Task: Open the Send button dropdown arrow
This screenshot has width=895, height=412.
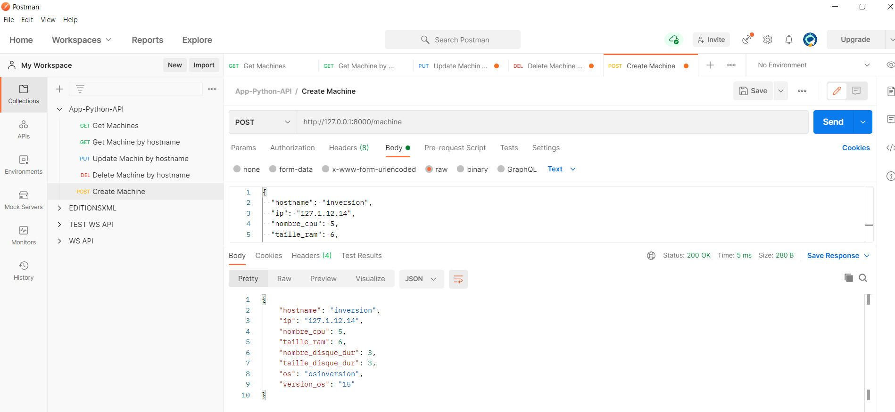Action: 862,122
